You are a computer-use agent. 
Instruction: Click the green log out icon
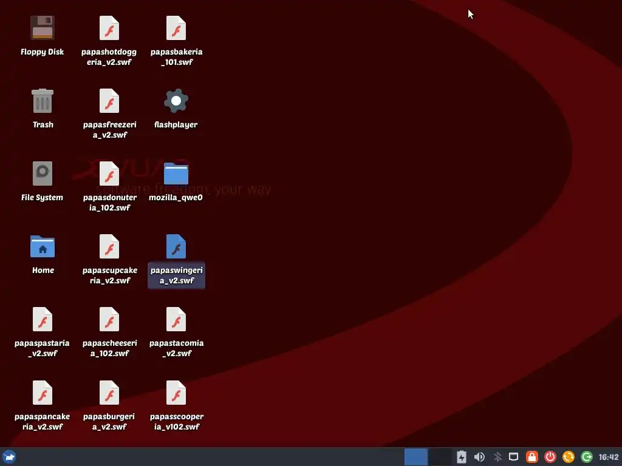pos(587,457)
